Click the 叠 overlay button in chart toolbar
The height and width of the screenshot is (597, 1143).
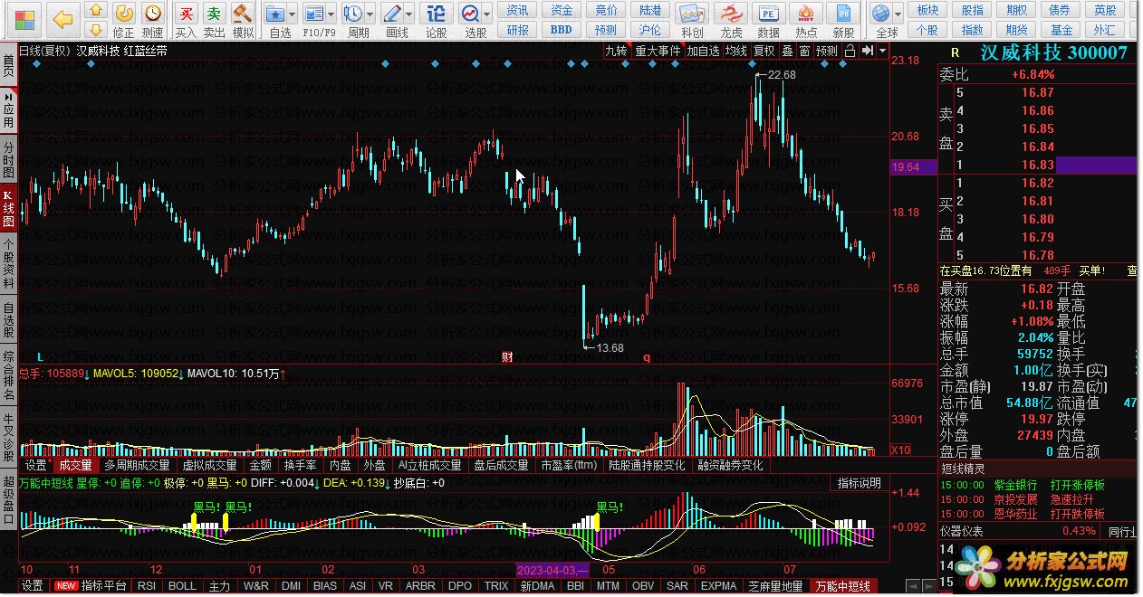787,51
